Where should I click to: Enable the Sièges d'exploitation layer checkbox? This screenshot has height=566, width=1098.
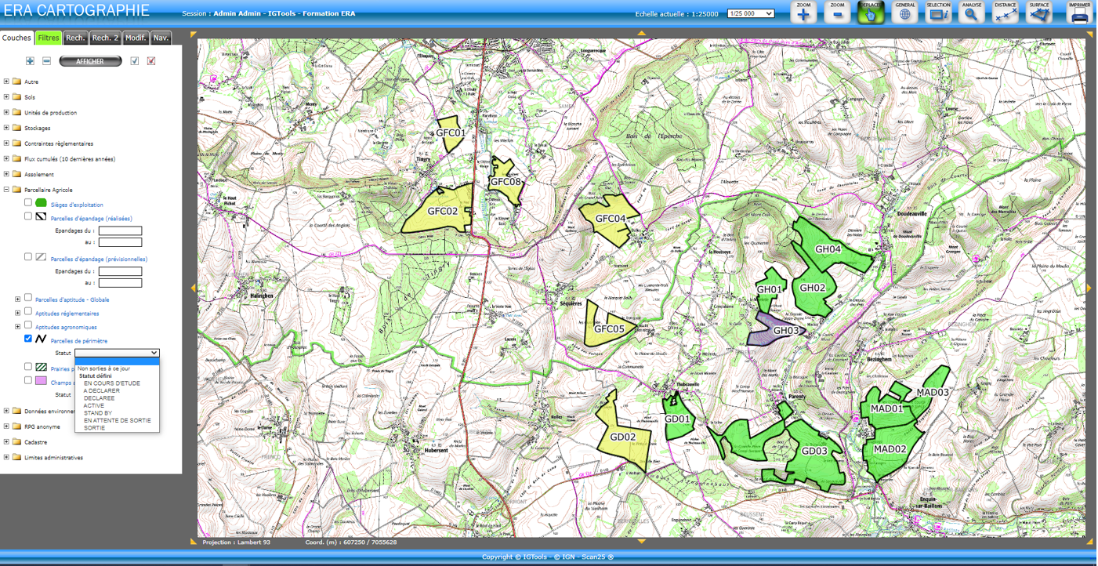(x=28, y=202)
